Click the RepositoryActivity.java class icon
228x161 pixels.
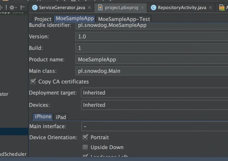click(153, 8)
